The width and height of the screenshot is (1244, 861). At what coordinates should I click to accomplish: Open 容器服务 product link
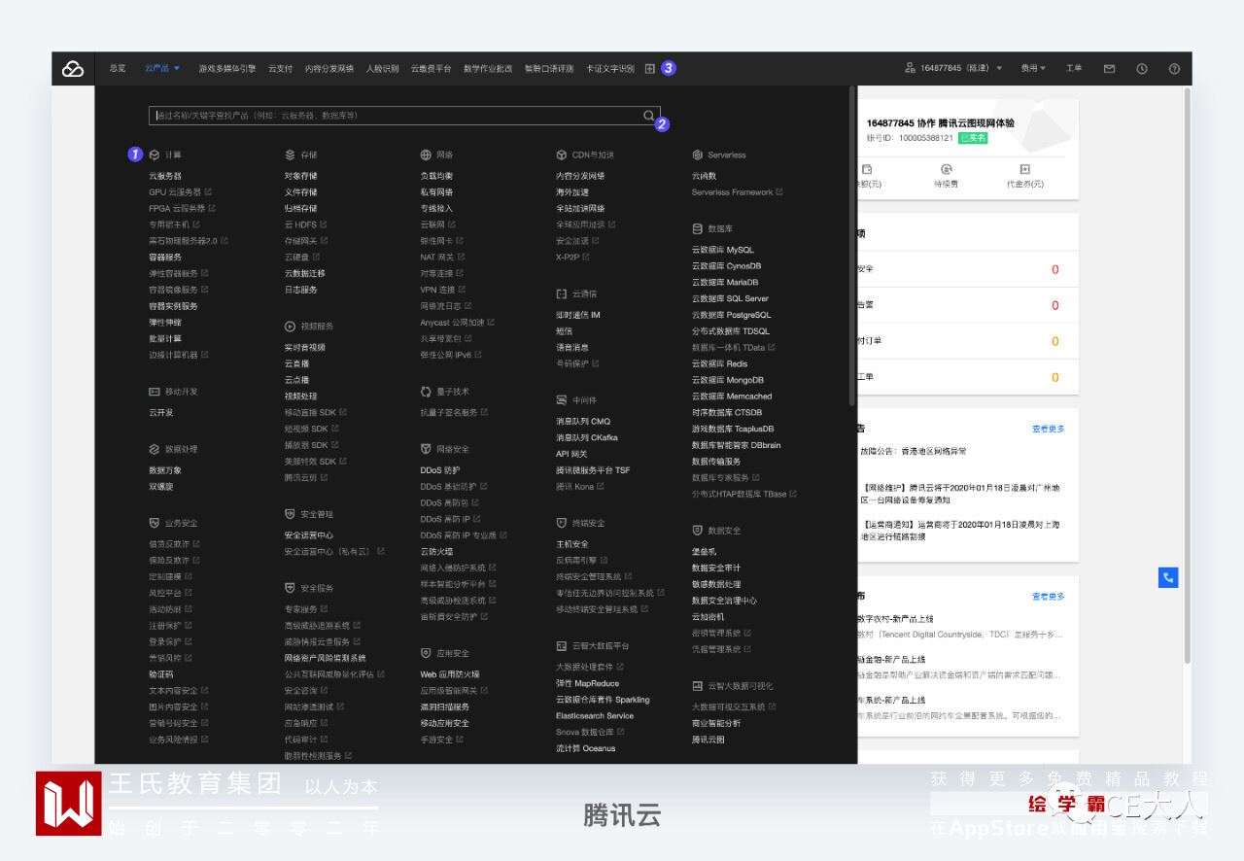[x=165, y=258]
